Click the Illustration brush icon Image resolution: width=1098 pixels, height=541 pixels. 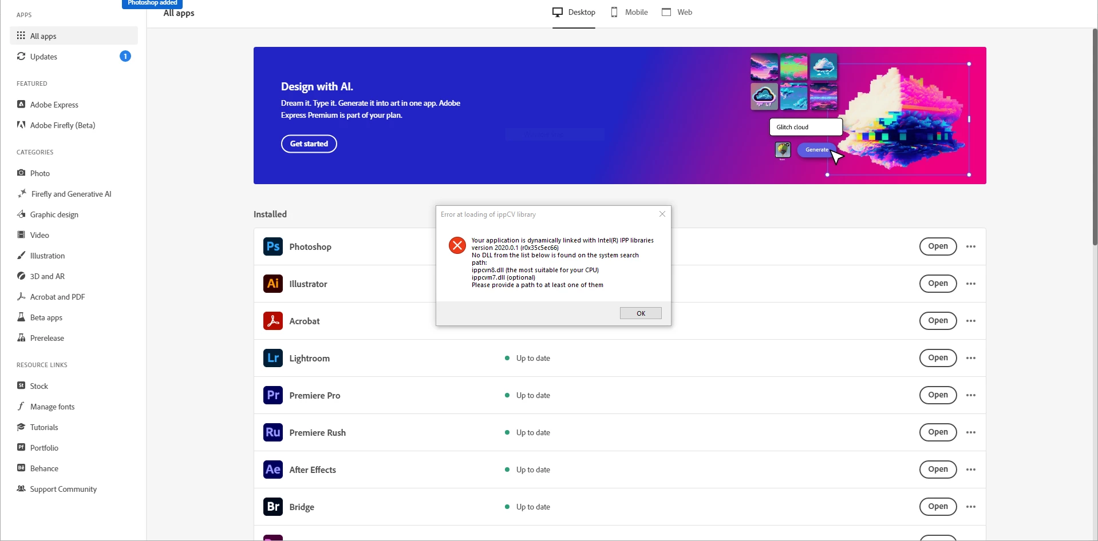[x=21, y=255]
